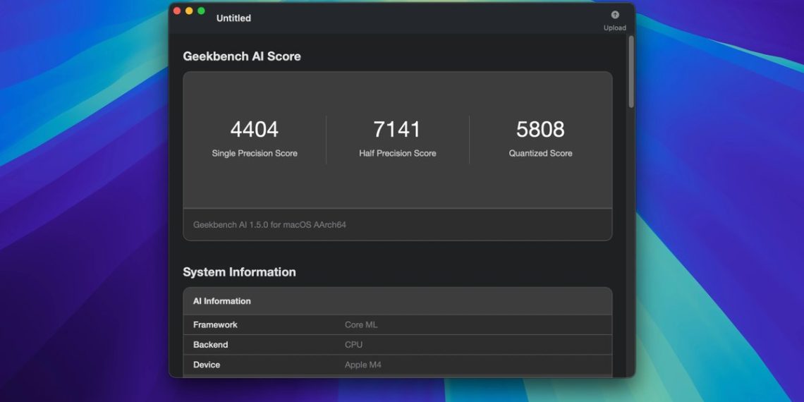Click the Upload arrow icon
804x402 pixels.
pos(614,15)
